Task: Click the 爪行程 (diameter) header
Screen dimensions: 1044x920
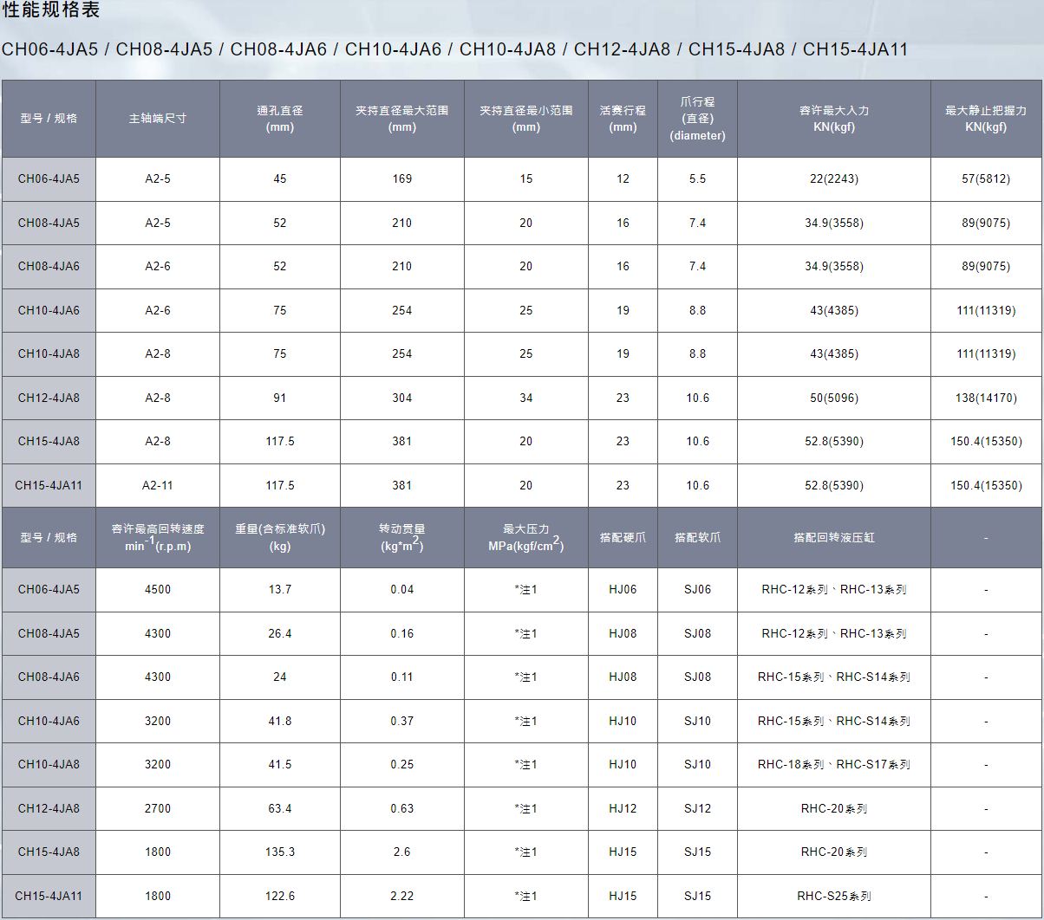Action: tap(698, 119)
